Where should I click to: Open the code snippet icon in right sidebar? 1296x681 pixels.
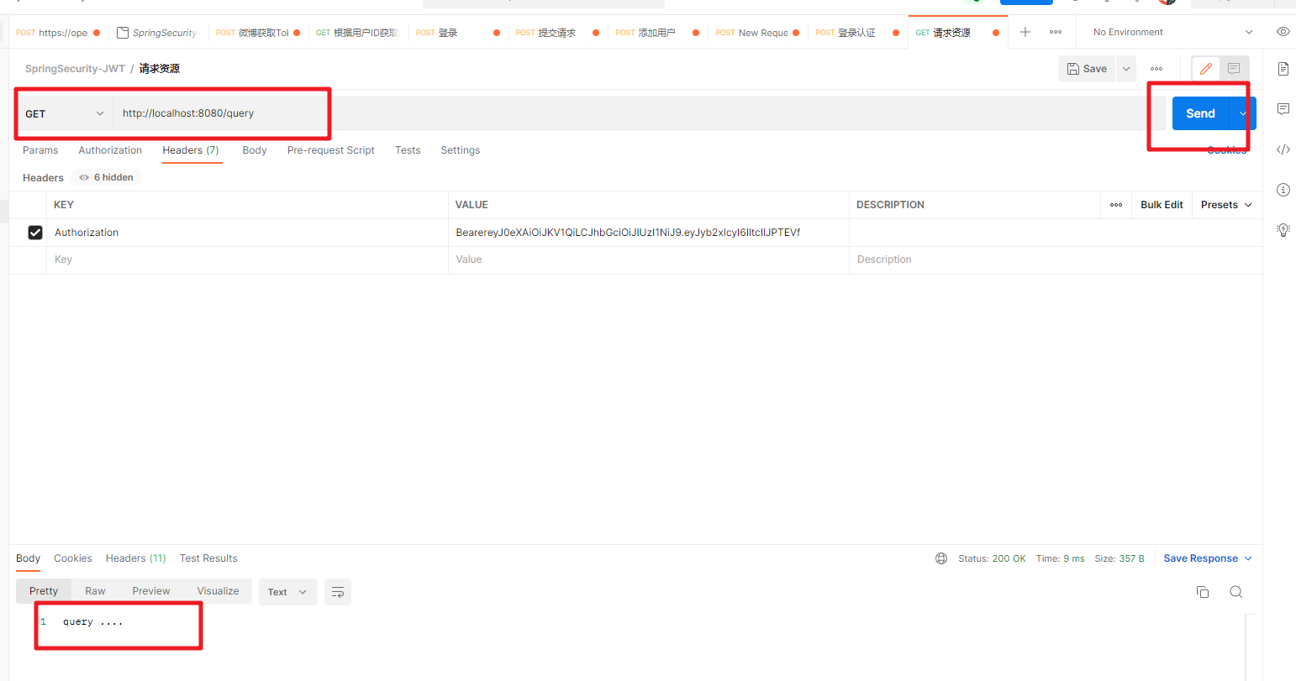[1283, 149]
